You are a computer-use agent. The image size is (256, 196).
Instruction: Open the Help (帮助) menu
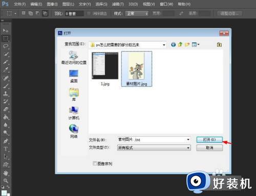point(184,4)
